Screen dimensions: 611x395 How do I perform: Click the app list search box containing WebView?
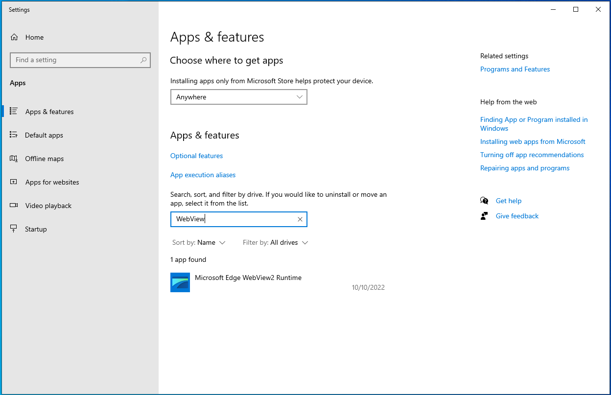pyautogui.click(x=239, y=219)
